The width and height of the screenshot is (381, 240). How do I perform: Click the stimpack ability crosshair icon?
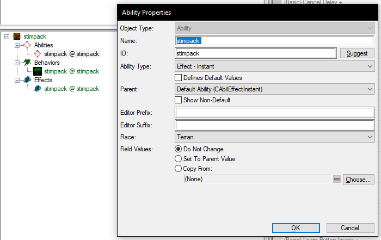(x=38, y=54)
